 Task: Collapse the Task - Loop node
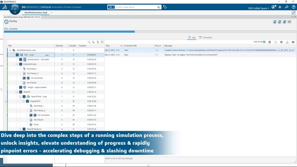[13, 55]
